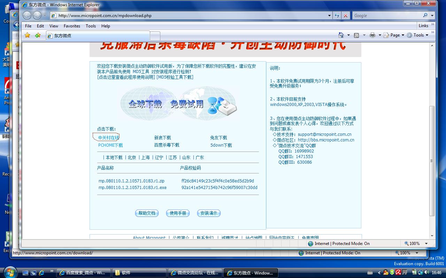The height and width of the screenshot is (278, 446).
Task: Open the zoom level 100% dropdown arrow
Action: pos(426,244)
